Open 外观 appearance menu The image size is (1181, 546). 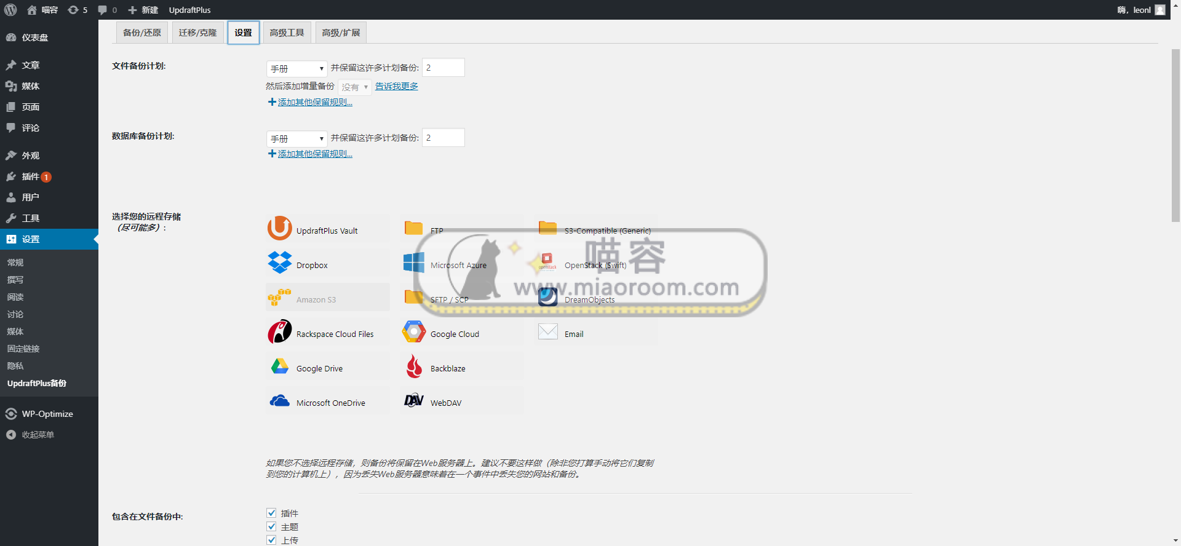pyautogui.click(x=49, y=156)
